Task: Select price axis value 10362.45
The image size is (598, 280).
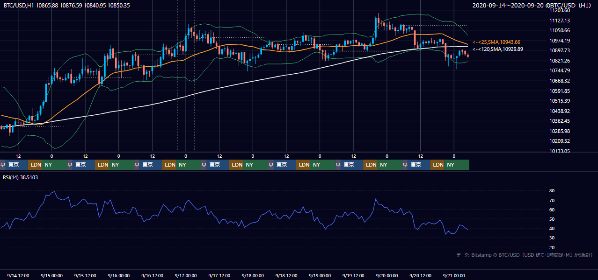Action: tap(560, 121)
